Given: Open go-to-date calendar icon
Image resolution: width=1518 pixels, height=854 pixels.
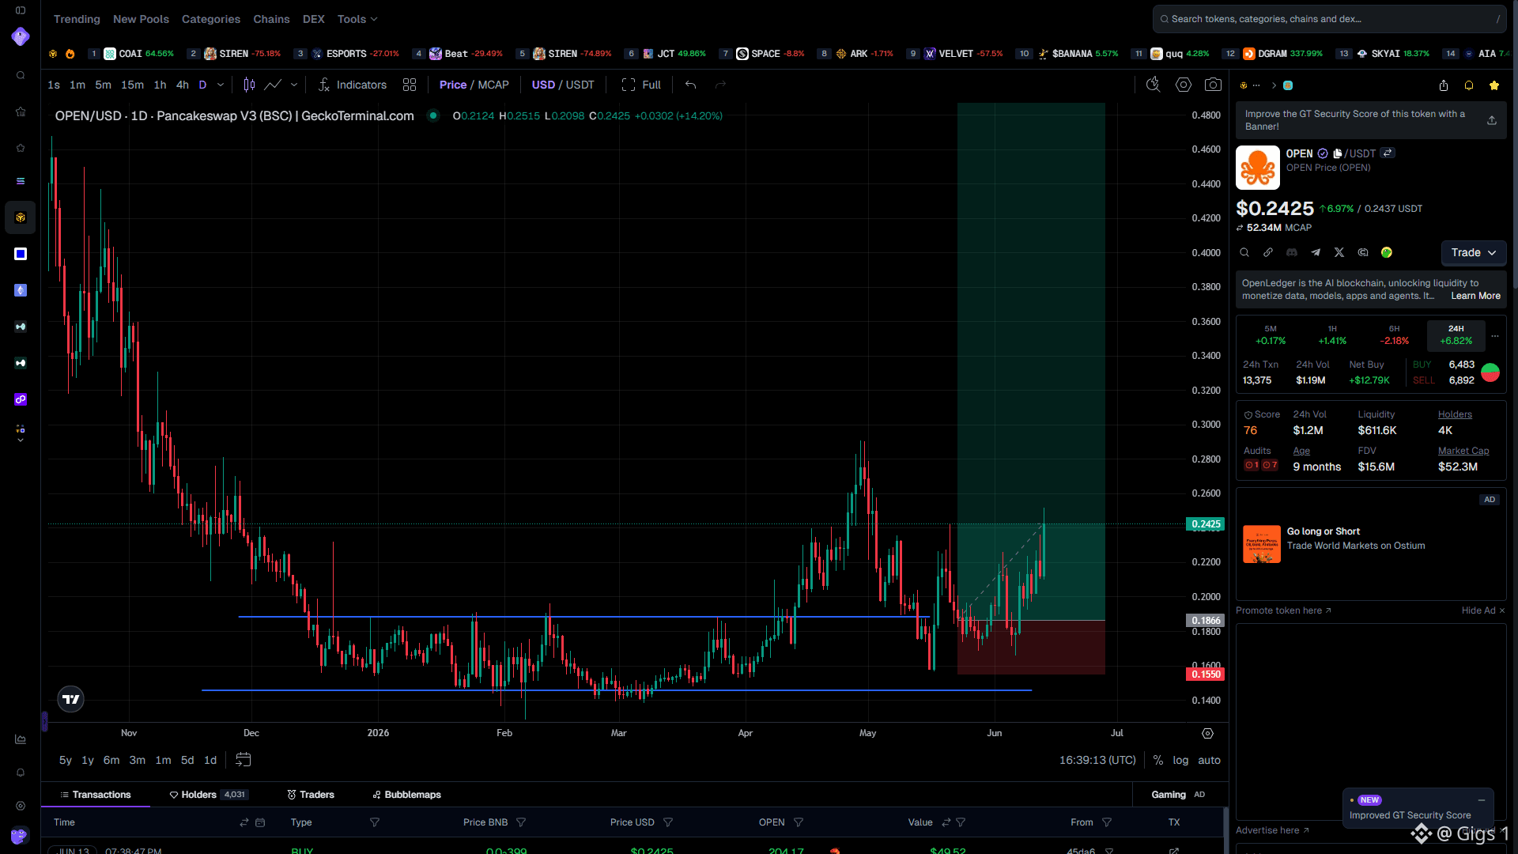Looking at the screenshot, I should coord(244,760).
